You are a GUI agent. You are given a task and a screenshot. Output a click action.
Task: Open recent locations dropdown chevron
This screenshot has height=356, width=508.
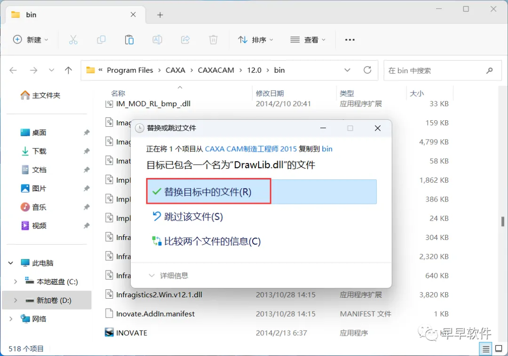[x=51, y=70]
